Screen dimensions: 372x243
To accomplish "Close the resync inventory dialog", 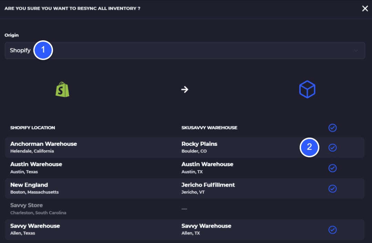I will click(365, 9).
